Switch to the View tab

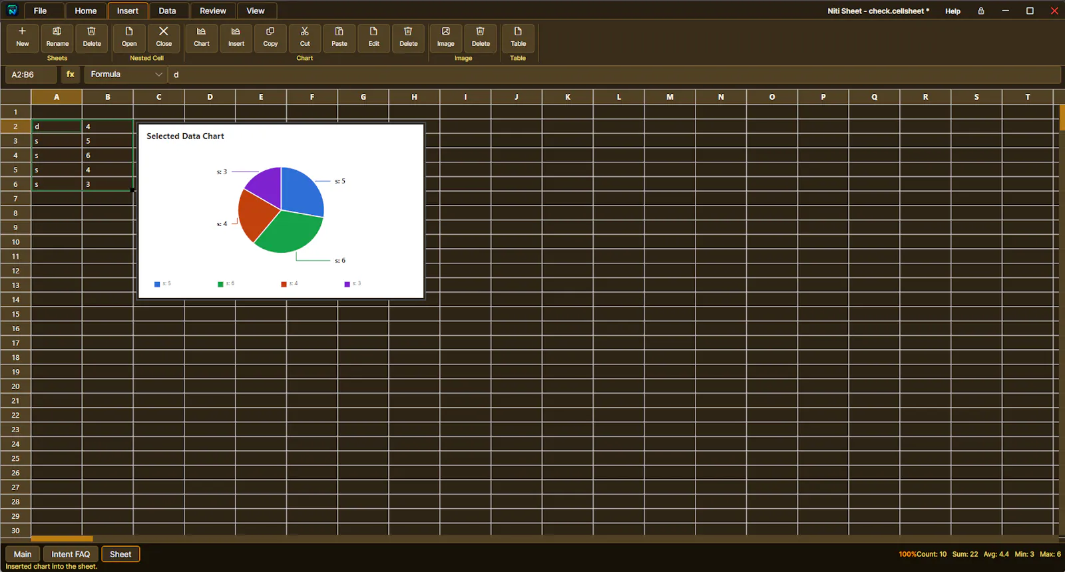point(256,11)
